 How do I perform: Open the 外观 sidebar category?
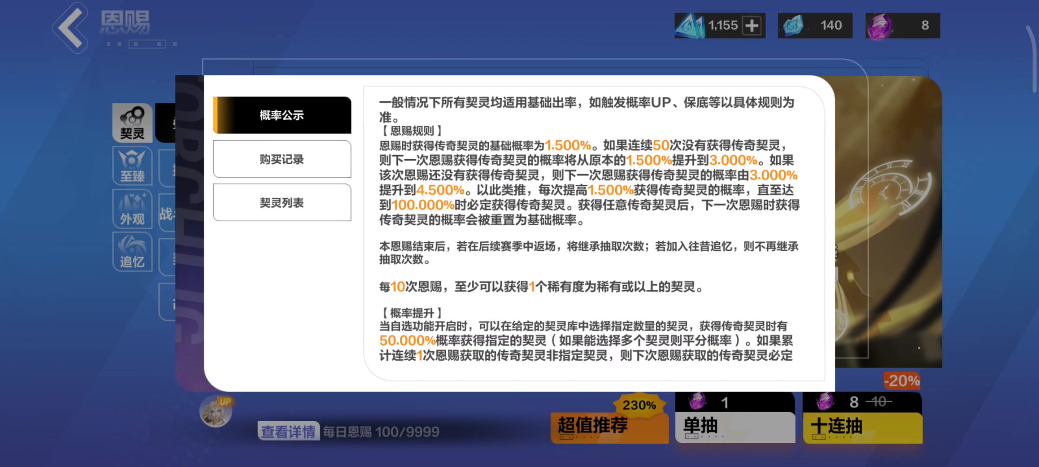[132, 209]
